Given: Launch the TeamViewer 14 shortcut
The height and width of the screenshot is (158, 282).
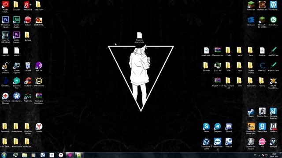Looking at the screenshot, I should coord(217,144).
